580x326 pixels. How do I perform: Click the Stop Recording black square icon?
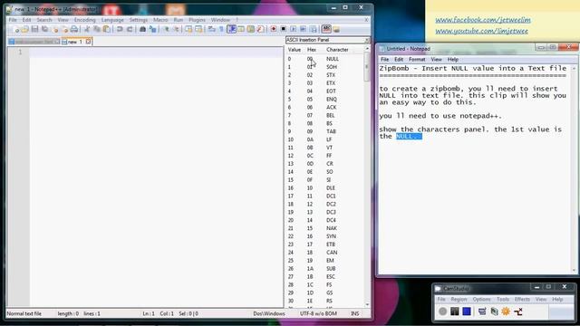click(x=284, y=29)
